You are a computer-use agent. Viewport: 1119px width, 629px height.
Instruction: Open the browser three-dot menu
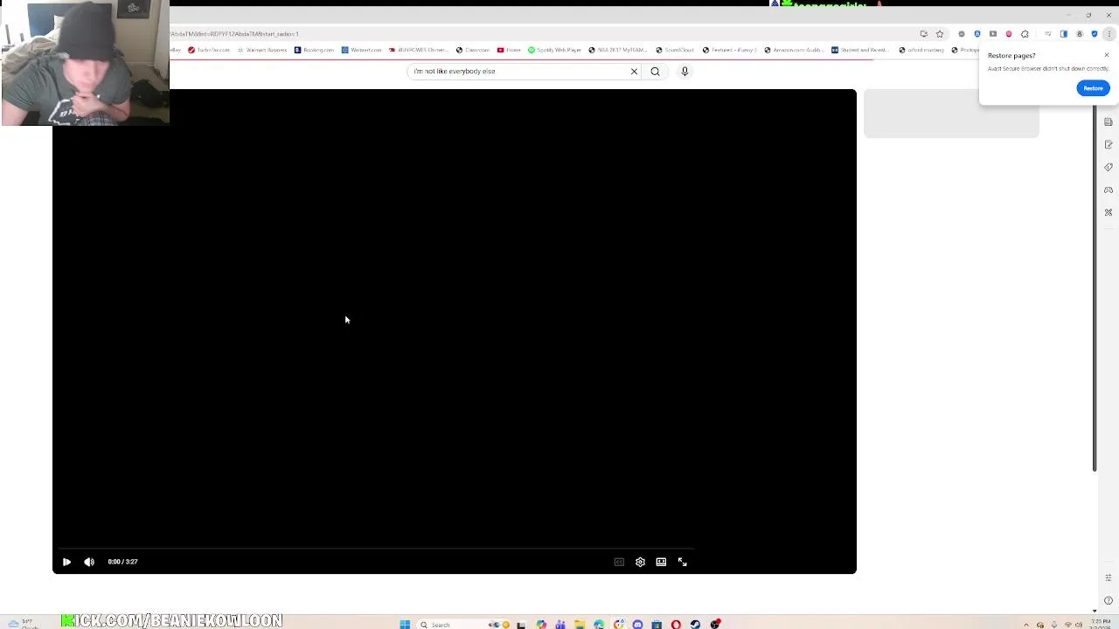(1109, 34)
